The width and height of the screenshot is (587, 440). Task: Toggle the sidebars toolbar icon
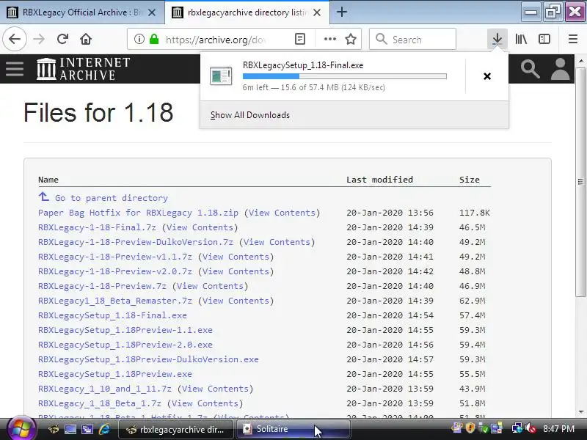[x=544, y=39]
